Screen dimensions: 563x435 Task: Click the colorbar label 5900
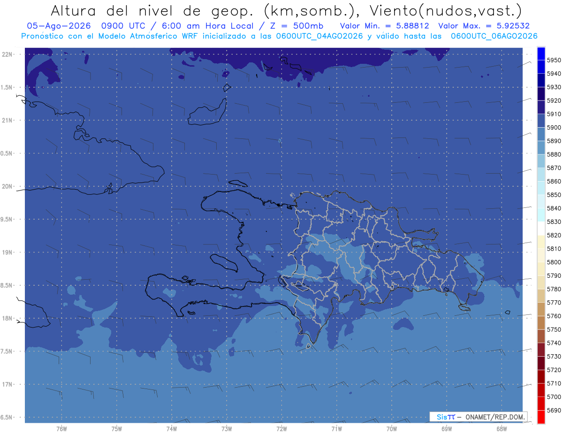coord(554,127)
